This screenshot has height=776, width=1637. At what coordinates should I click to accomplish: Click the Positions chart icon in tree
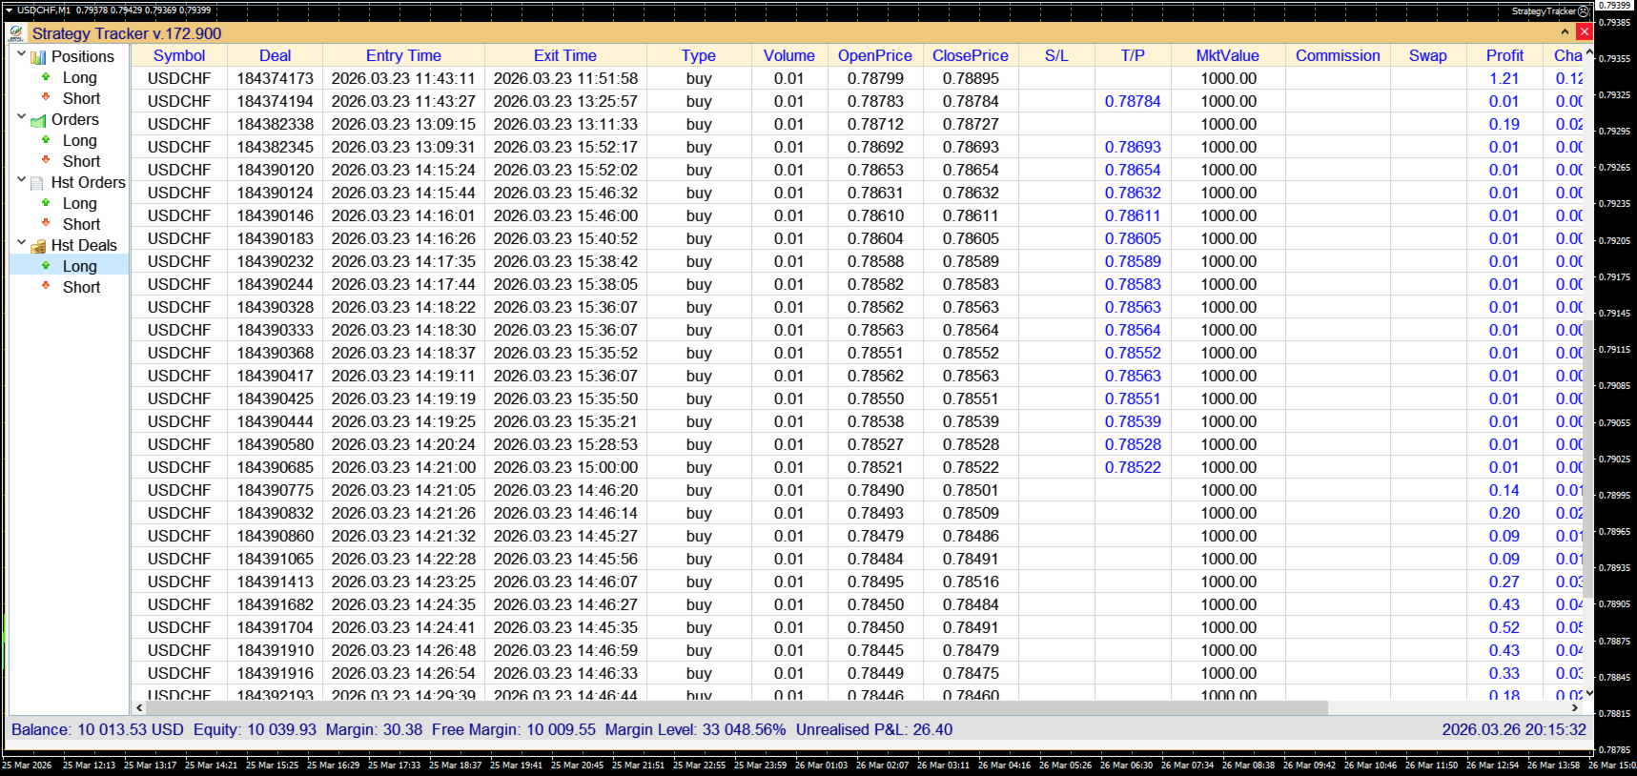[x=38, y=57]
